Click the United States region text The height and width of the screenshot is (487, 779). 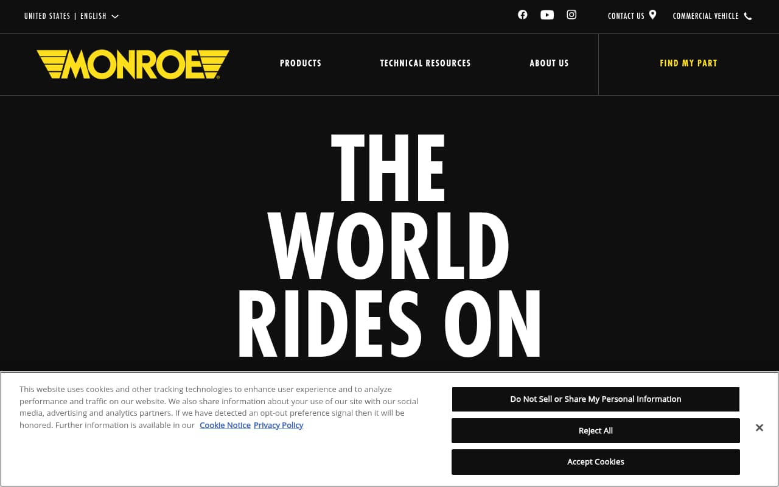pos(47,16)
